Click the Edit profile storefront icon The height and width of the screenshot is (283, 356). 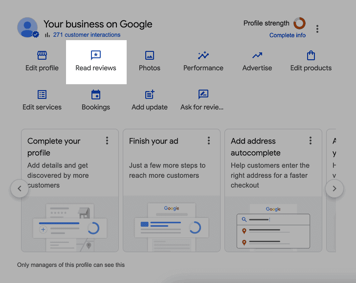[42, 55]
